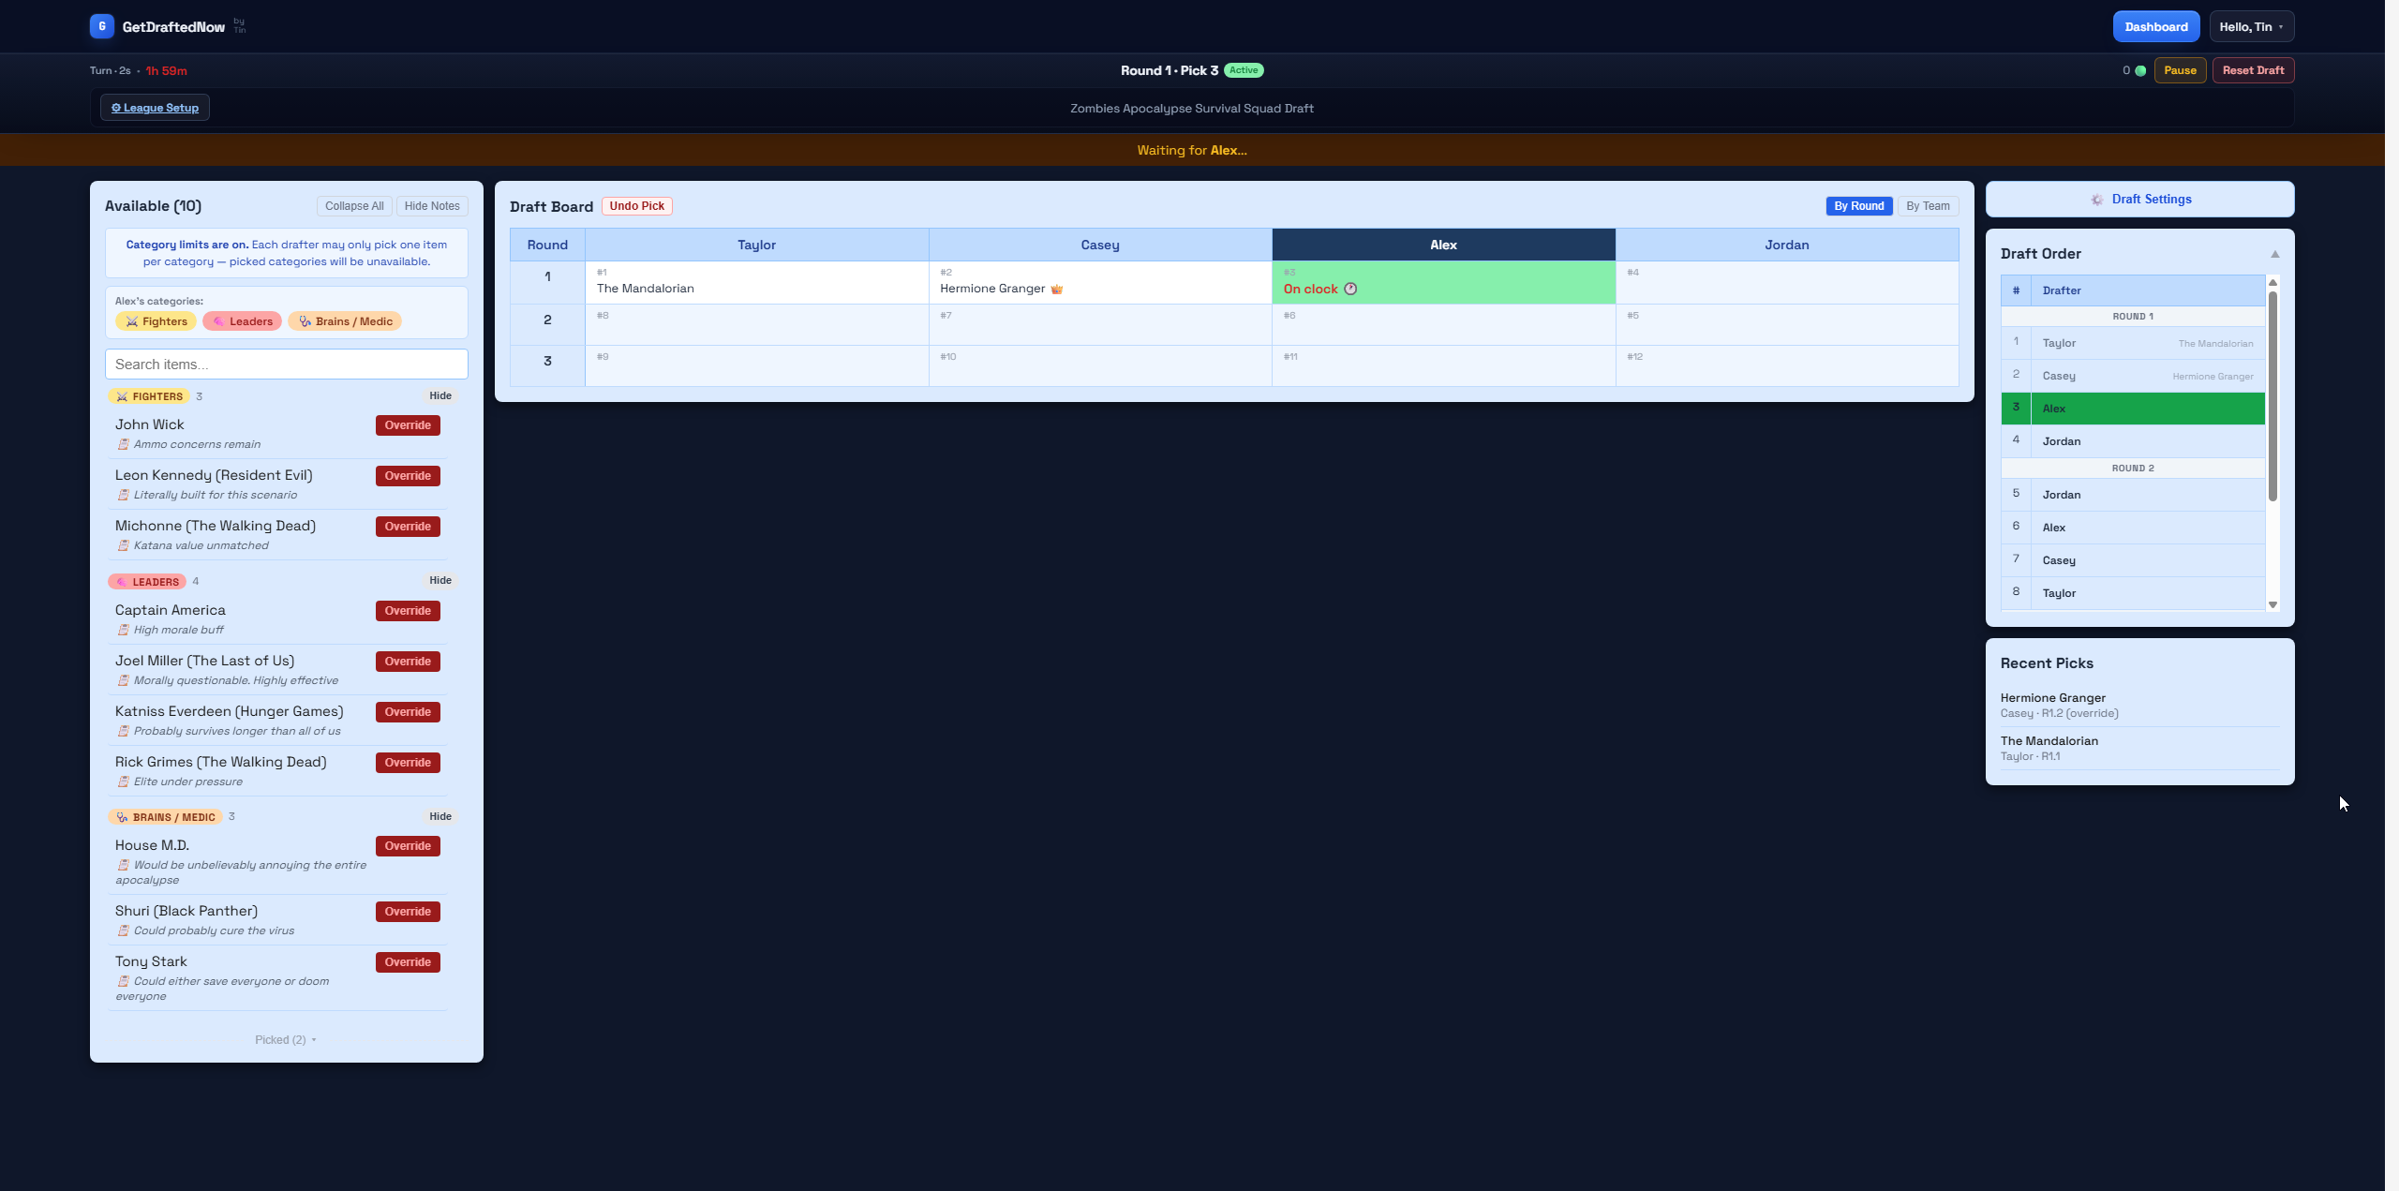
Task: Click the clock icon next to On clock
Action: [x=1350, y=289]
